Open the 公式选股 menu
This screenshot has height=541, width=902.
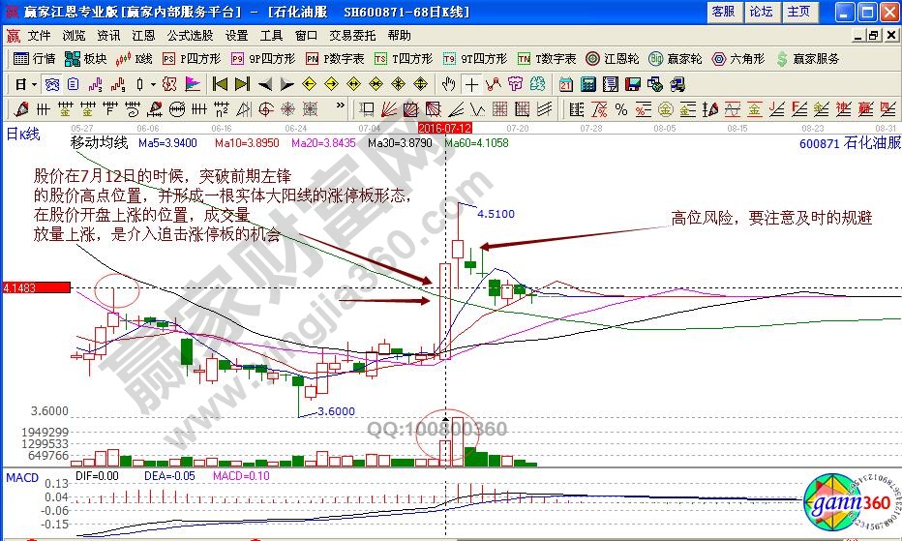tap(190, 35)
